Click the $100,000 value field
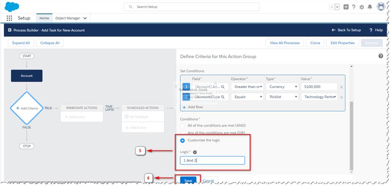The height and width of the screenshot is (186, 391). click(319, 87)
